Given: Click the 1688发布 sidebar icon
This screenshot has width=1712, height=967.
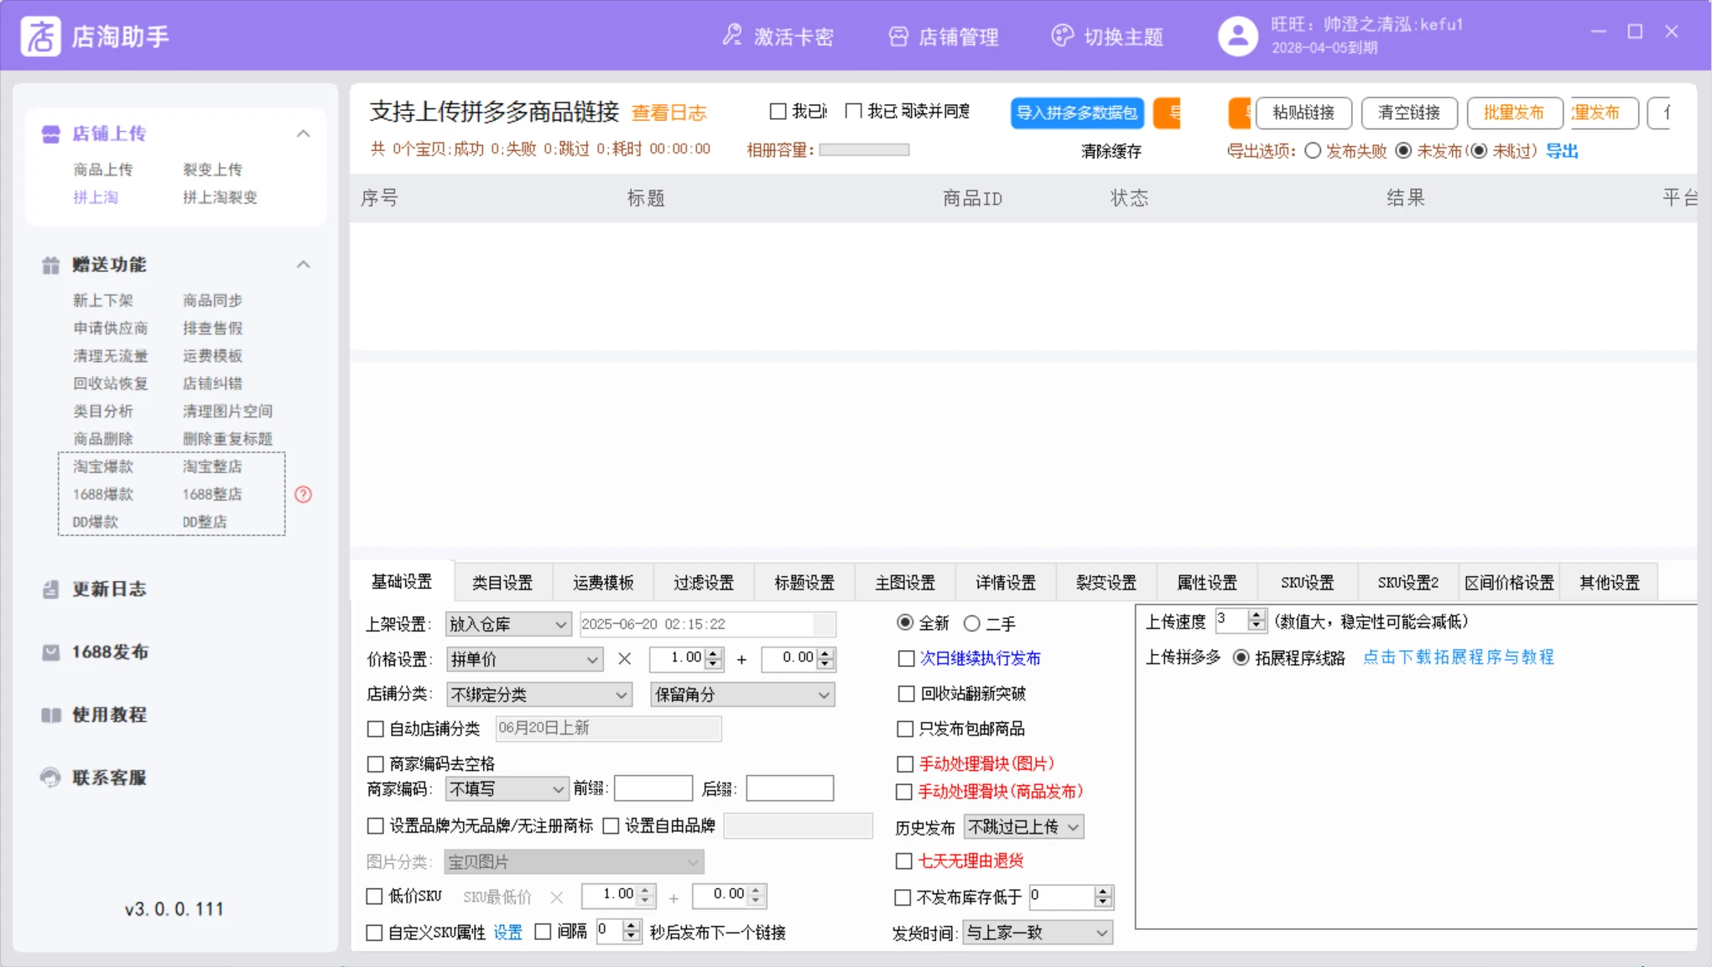Looking at the screenshot, I should [51, 652].
